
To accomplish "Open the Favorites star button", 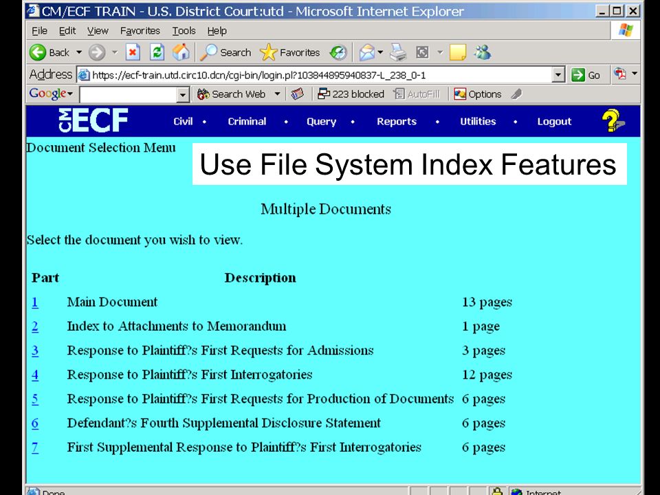I will [x=289, y=53].
